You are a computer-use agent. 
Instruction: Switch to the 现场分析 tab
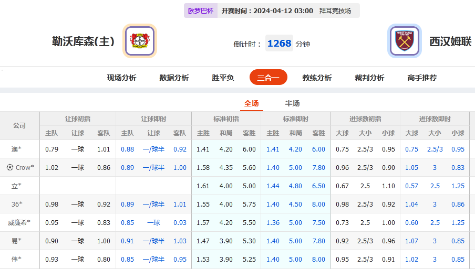[121, 78]
